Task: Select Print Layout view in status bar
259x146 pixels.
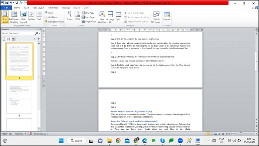Action: [208, 134]
